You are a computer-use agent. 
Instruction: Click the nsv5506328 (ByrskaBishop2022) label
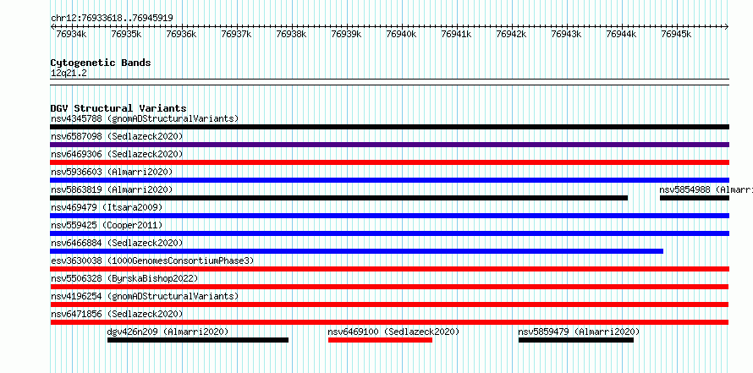(x=124, y=278)
